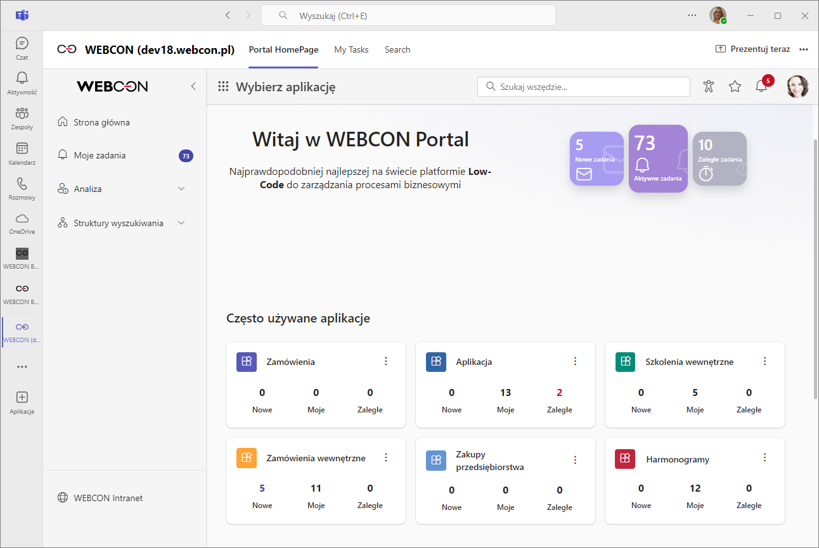The width and height of the screenshot is (819, 548).
Task: Open Aplikacje add-apps button
Action: pos(22,402)
